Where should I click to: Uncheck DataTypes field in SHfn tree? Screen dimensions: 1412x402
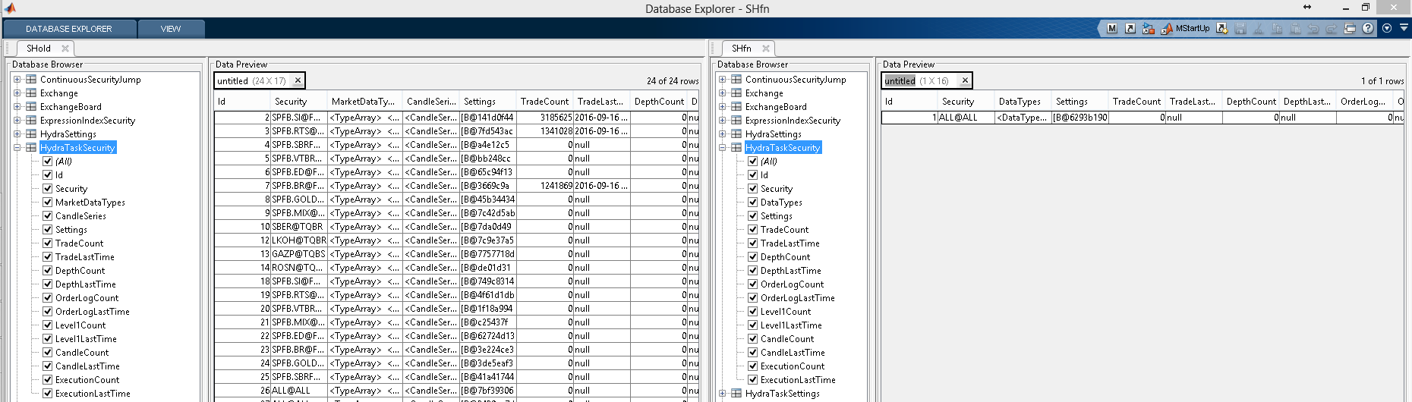pyautogui.click(x=753, y=202)
